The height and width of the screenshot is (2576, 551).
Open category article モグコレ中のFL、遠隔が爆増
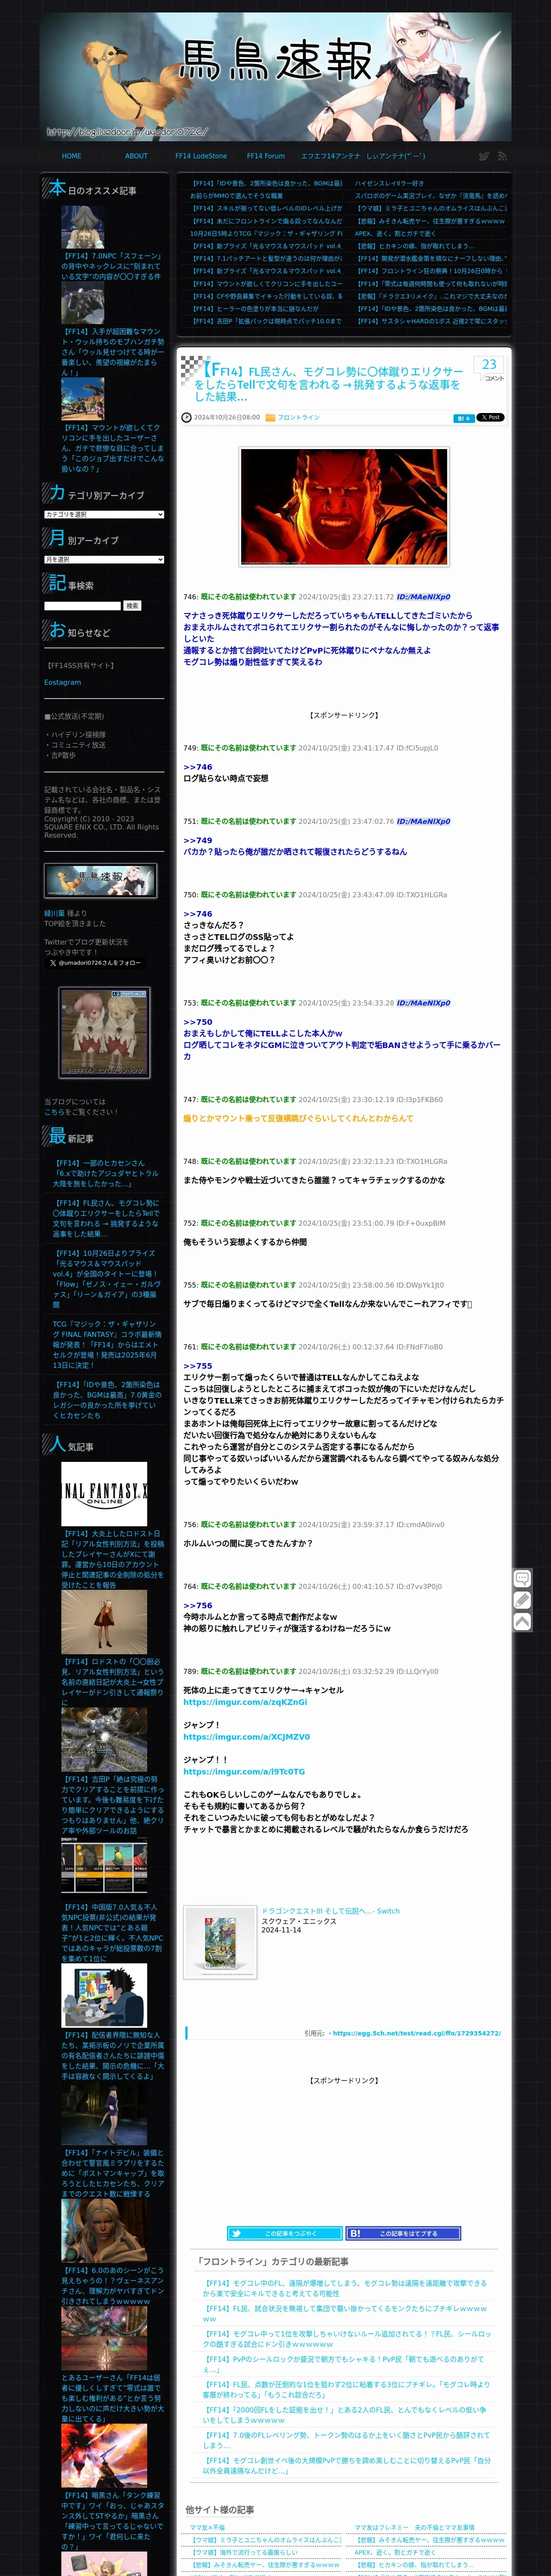click(x=346, y=2288)
